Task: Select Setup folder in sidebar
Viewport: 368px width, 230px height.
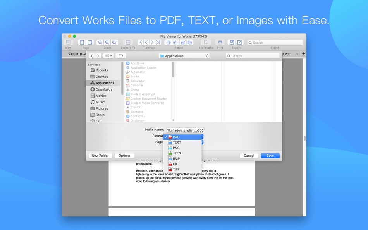Action: [x=100, y=115]
